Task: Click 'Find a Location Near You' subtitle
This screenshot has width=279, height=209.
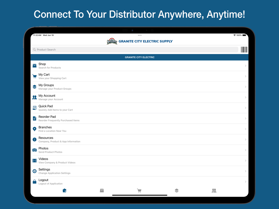Action: coord(52,131)
